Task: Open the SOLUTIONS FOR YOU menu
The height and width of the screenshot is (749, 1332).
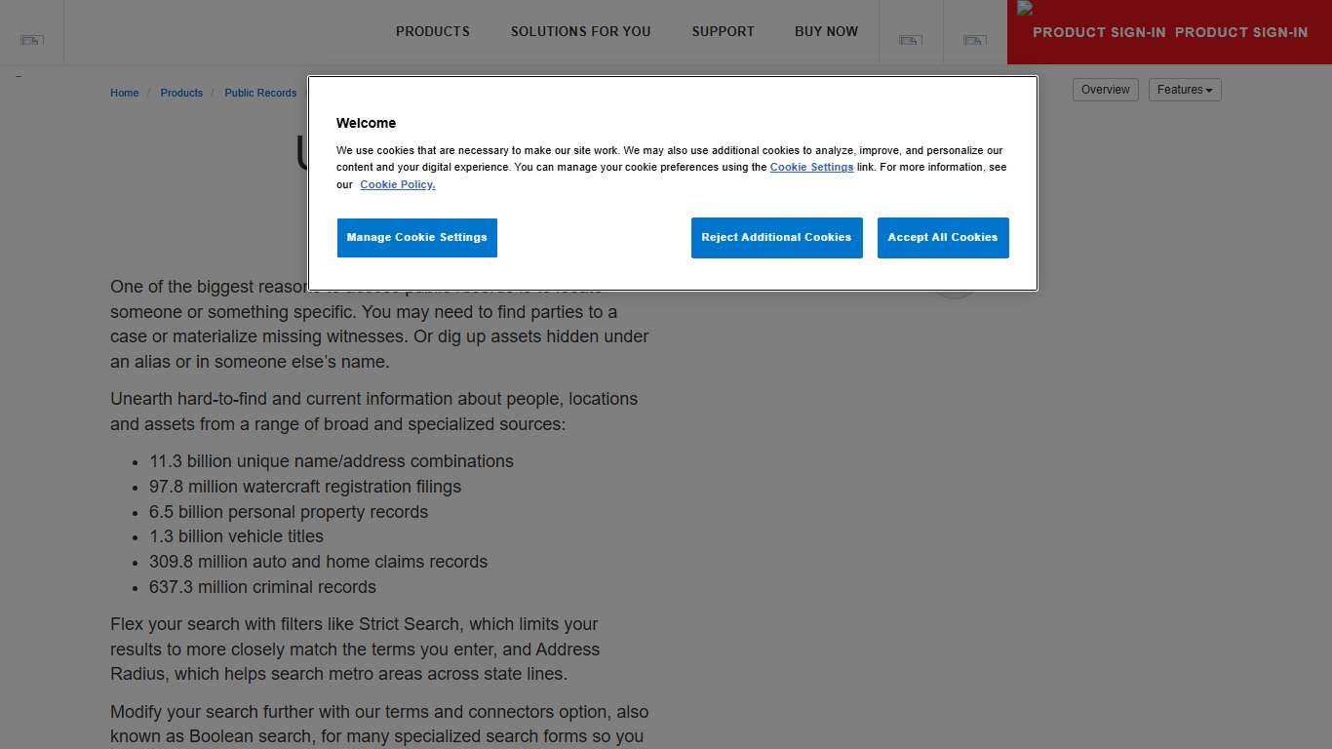Action: pos(580,31)
